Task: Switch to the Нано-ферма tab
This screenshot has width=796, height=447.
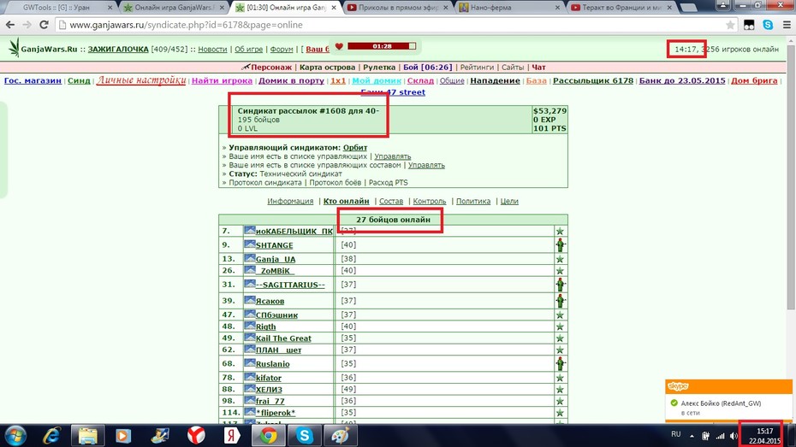Action: pos(509,8)
